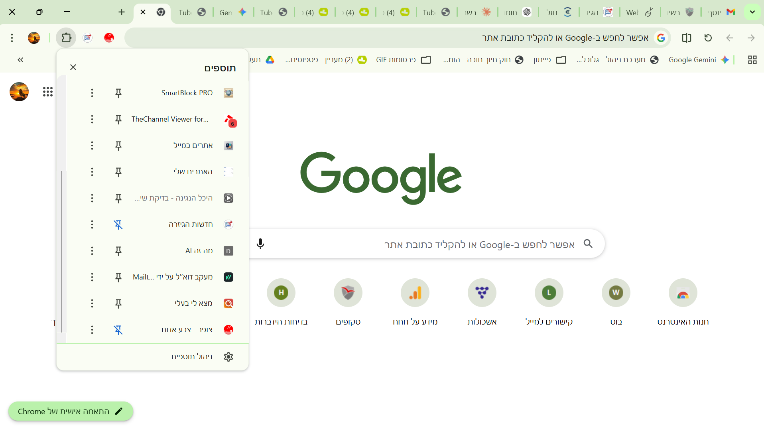Image resolution: width=764 pixels, height=429 pixels.
Task: Click the SmartBlock PRO extension icon
Action: (228, 92)
